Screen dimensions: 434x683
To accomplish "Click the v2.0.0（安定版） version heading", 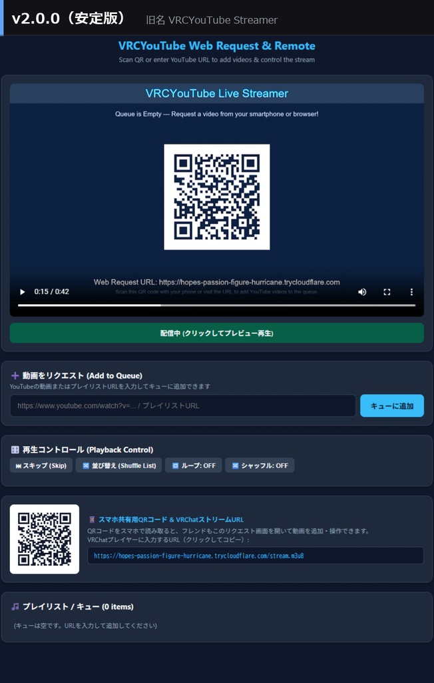I will click(x=70, y=18).
